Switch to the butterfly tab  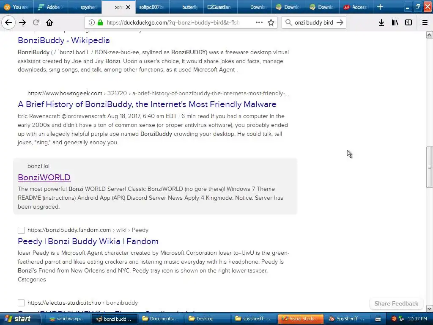(x=186, y=7)
